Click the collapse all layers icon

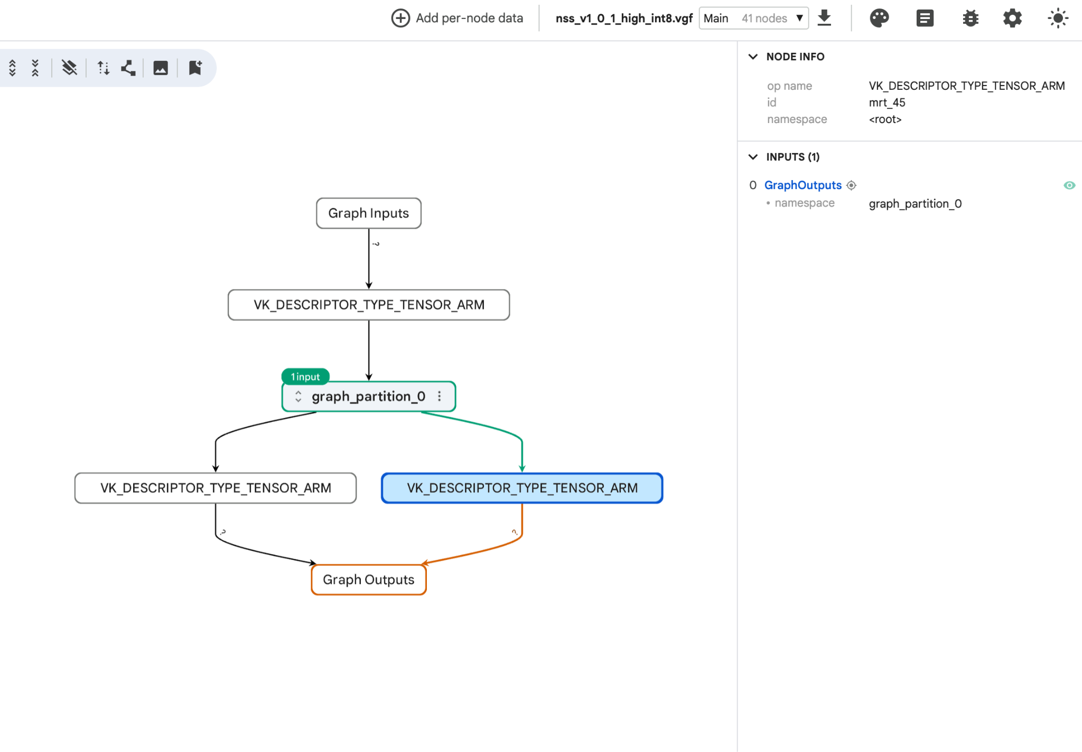point(35,68)
